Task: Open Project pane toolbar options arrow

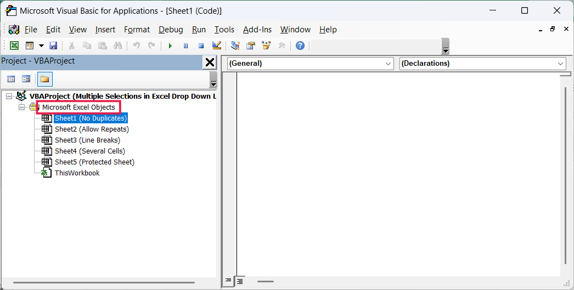Action: pyautogui.click(x=213, y=79)
